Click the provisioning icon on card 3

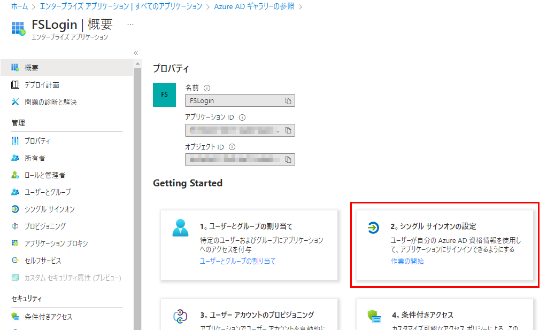180,317
